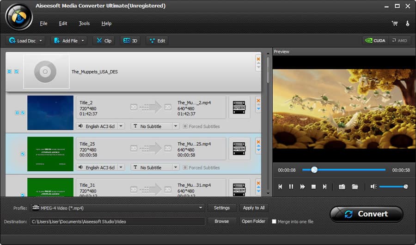This screenshot has width=416, height=245.
Task: Open the shopping cart purchase icon
Action: [x=395, y=24]
